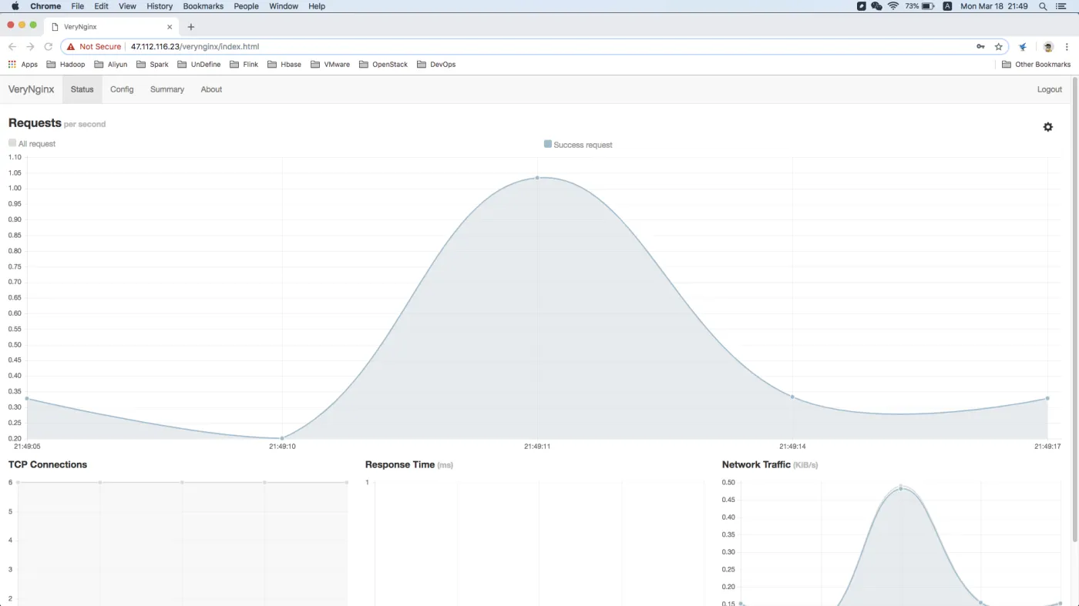The image size is (1079, 606).
Task: Click the input source A icon
Action: coord(946,6)
